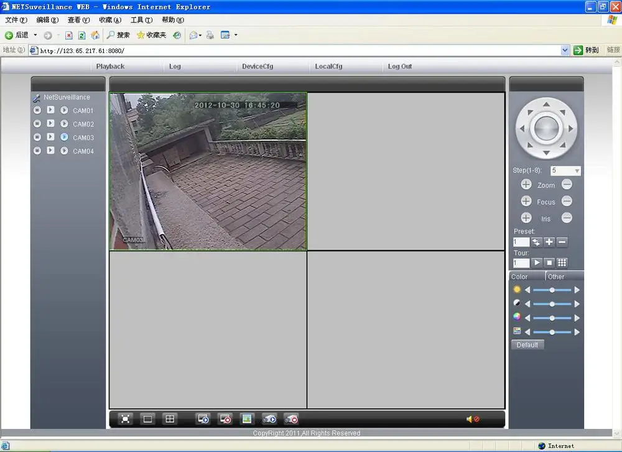Open the Step(1-8) dropdown
The width and height of the screenshot is (622, 452).
[x=577, y=171]
